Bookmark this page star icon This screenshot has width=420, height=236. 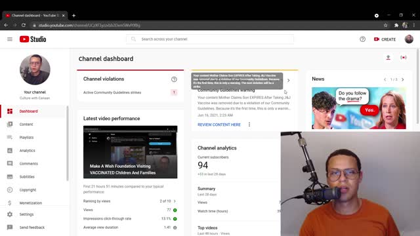pyautogui.click(x=385, y=25)
